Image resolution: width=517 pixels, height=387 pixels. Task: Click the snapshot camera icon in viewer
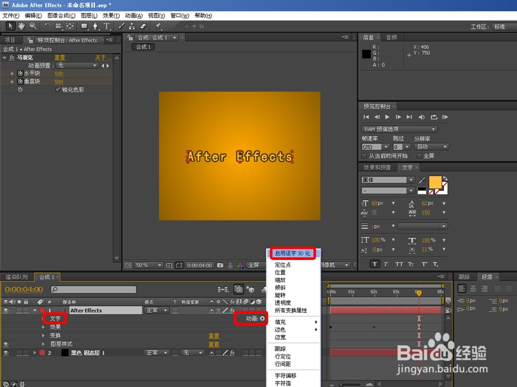[x=220, y=265]
